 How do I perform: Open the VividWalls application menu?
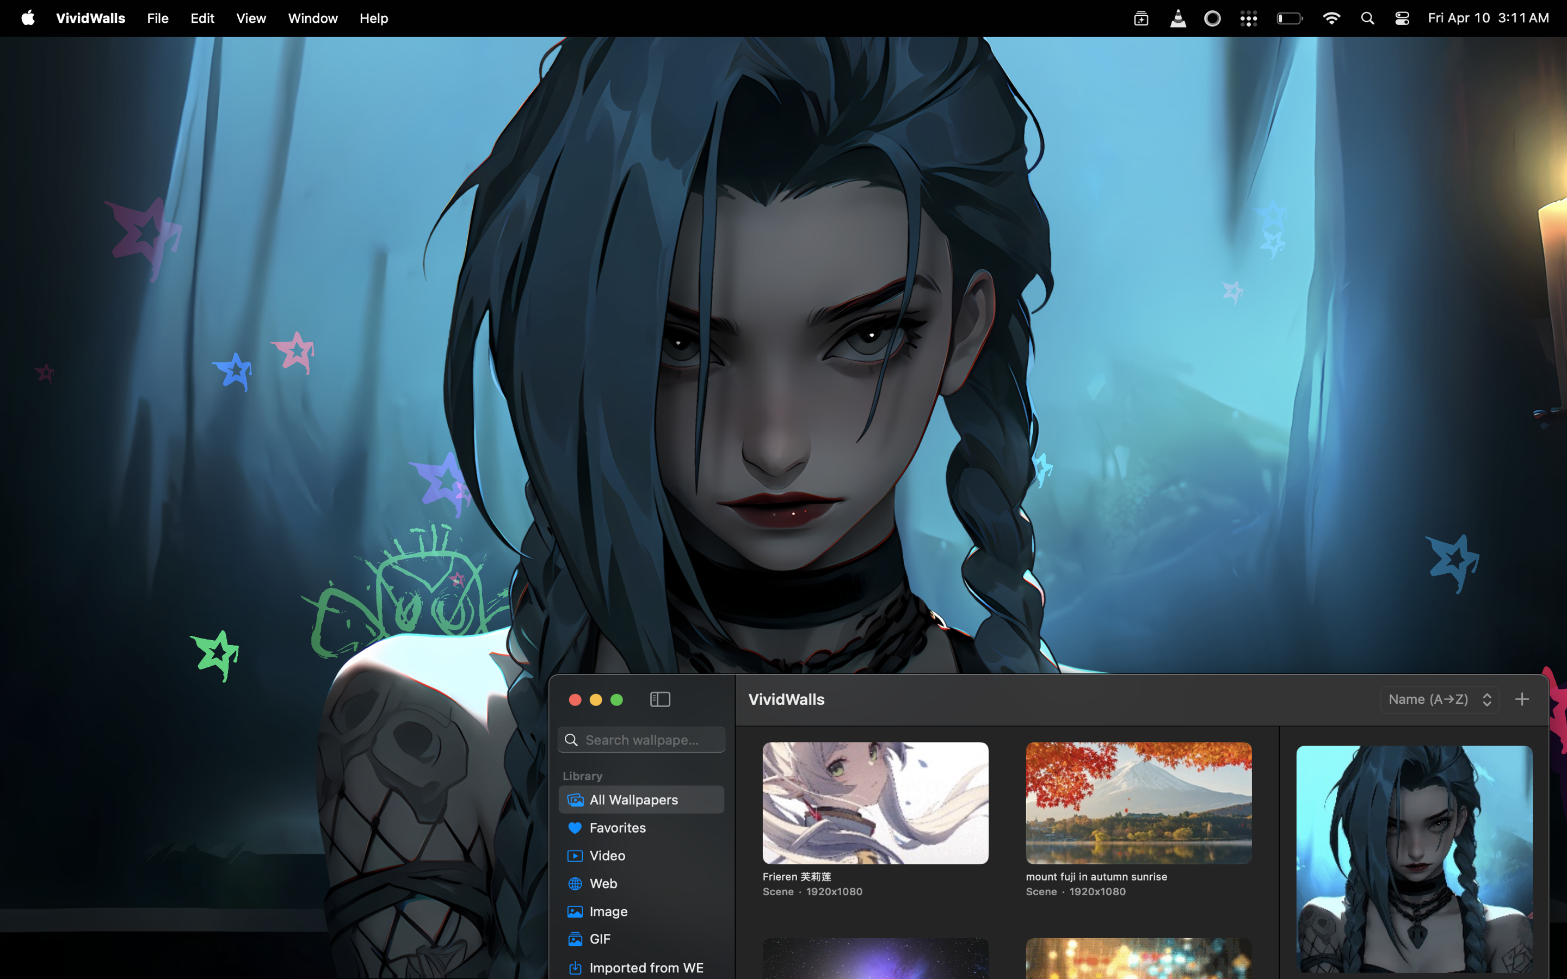91,18
